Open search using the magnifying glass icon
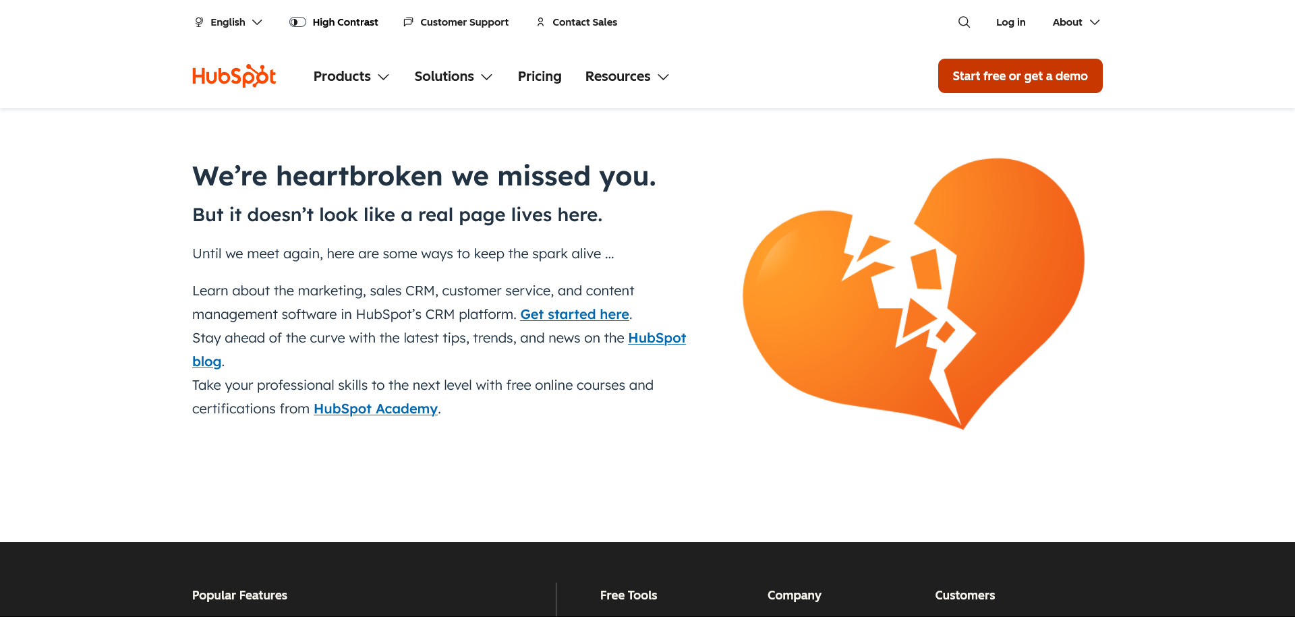The height and width of the screenshot is (617, 1295). click(x=964, y=22)
